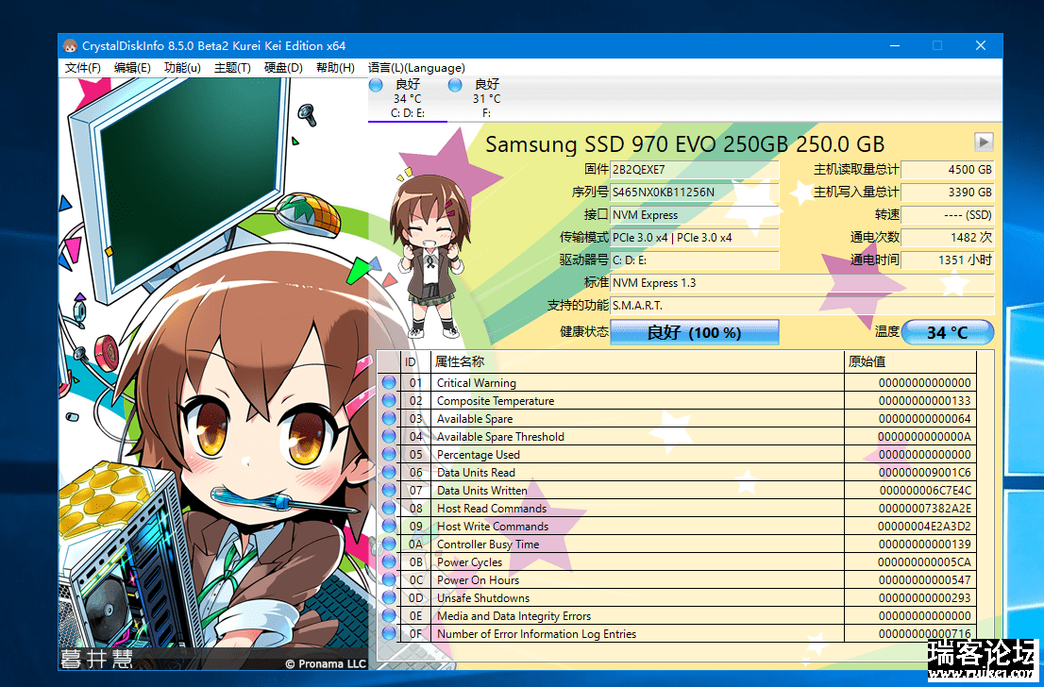Click the 良好 (100 %) health status button
Viewport: 1044px width, 687px height.
click(x=695, y=332)
